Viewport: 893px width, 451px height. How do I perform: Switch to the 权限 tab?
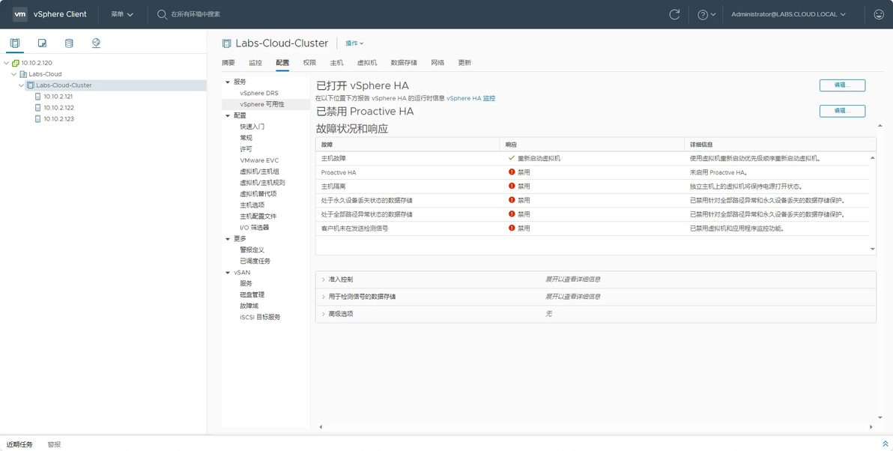coord(309,63)
